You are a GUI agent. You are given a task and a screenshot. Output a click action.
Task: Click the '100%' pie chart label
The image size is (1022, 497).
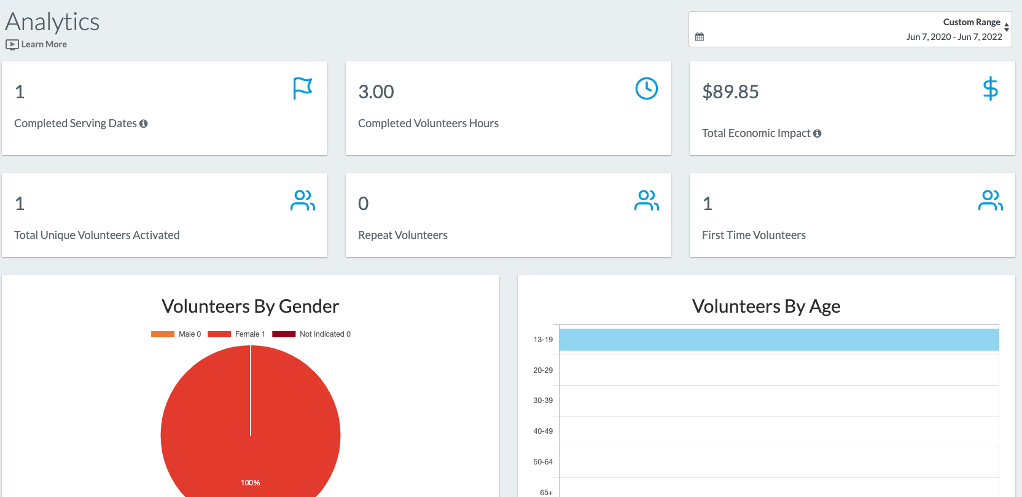click(x=250, y=483)
